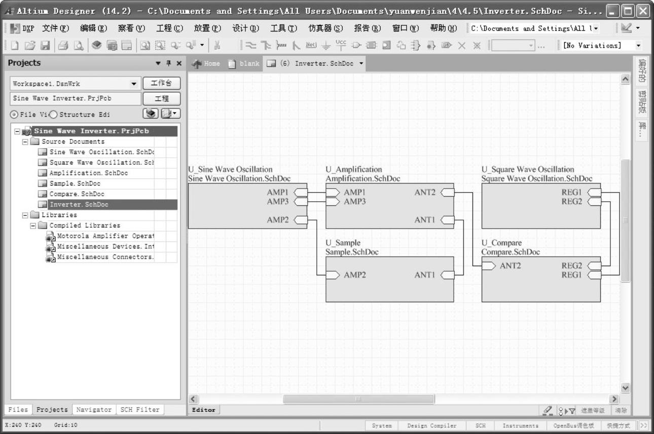The width and height of the screenshot is (654, 434).
Task: Select the Place Net Label tool
Action: tap(311, 45)
